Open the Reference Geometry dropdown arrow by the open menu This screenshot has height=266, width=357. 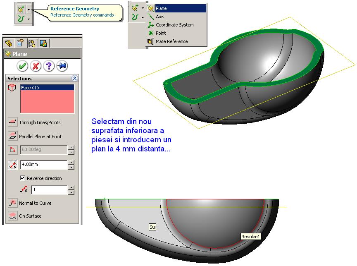[143, 8]
